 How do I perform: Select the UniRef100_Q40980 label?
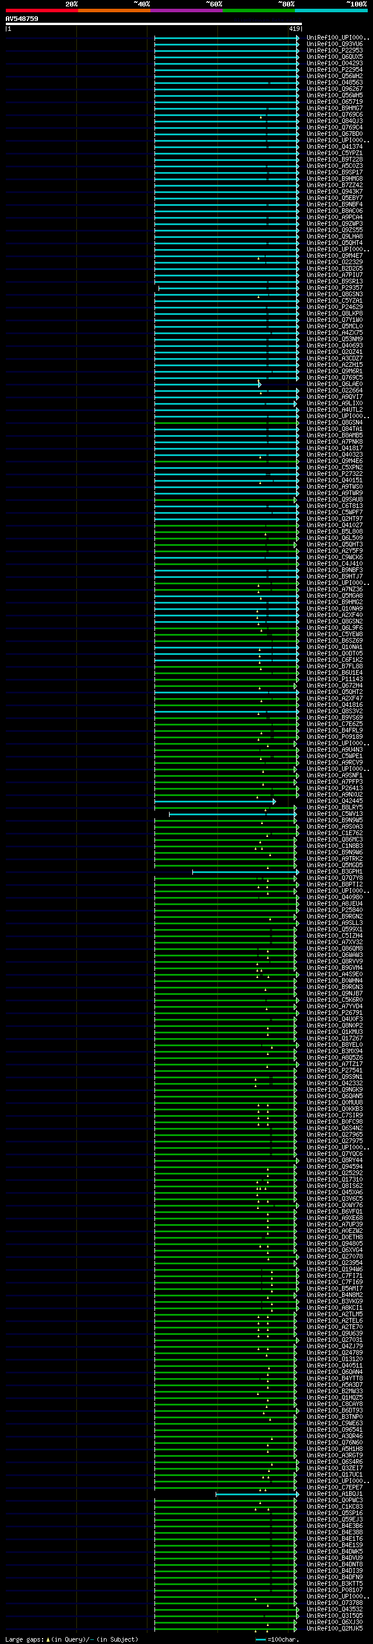[x=335, y=898]
